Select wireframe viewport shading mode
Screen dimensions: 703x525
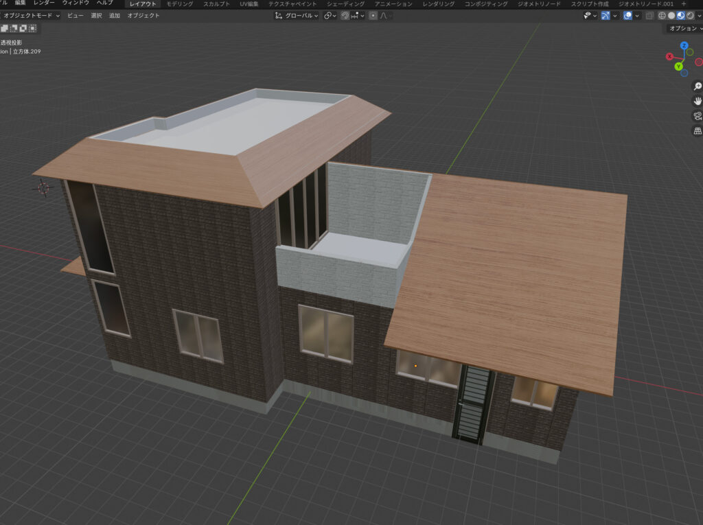coord(662,15)
